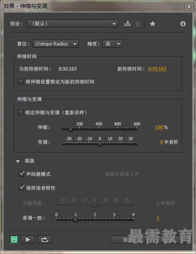Click the 共振变换 slider handle
This screenshot has width=196, height=254.
(95, 205)
